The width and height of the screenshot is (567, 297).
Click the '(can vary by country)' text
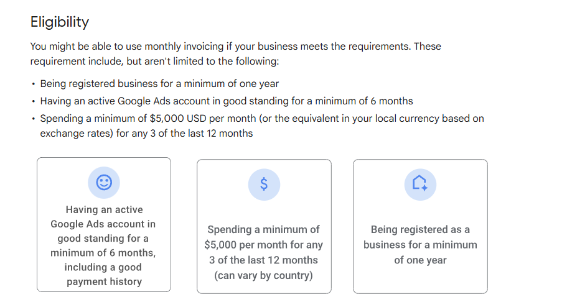pos(264,276)
